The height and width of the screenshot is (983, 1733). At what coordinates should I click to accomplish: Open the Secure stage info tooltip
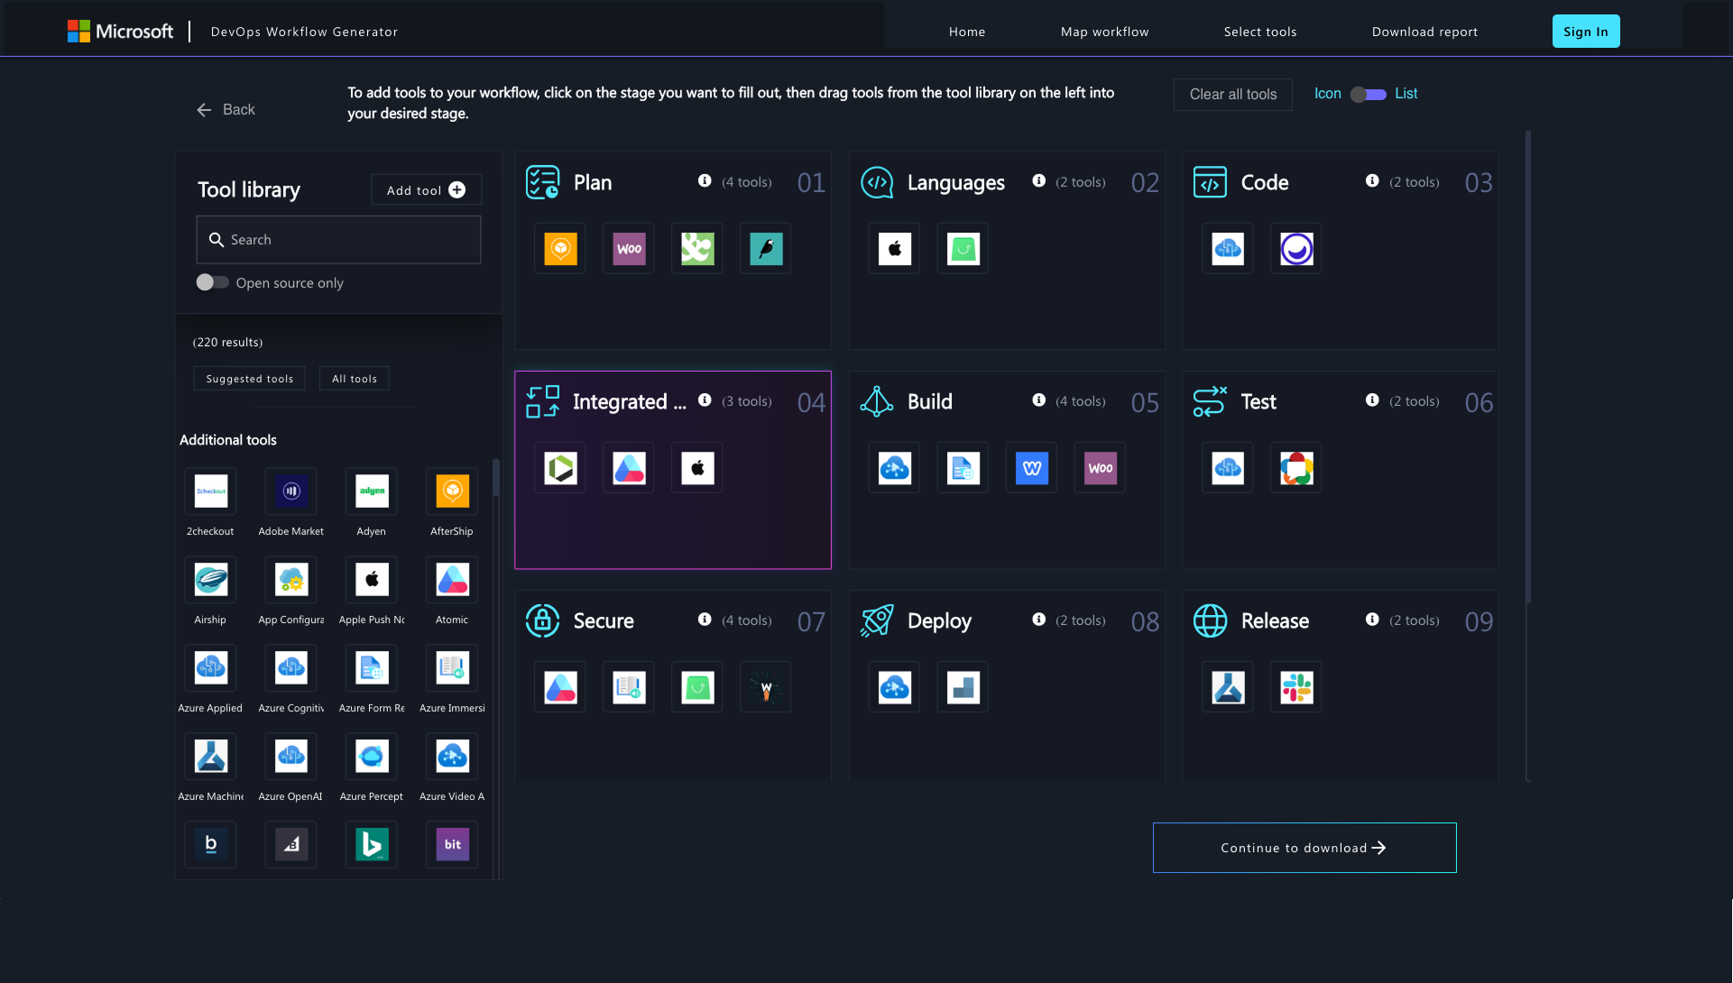click(705, 620)
